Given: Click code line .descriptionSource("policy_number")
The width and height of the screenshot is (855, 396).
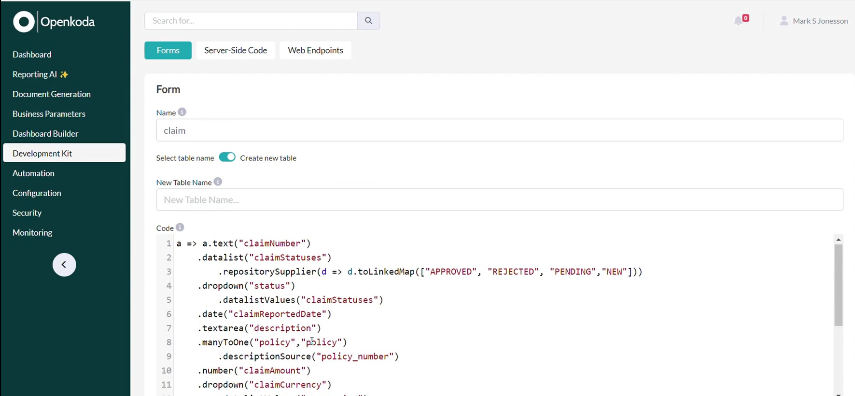Looking at the screenshot, I should tap(308, 356).
